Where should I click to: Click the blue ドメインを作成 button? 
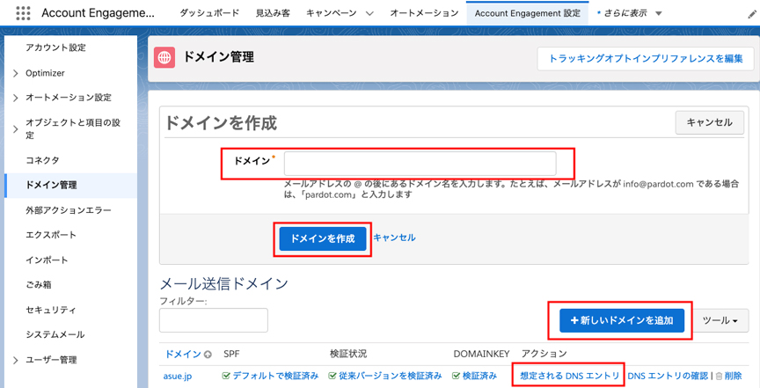coord(322,238)
